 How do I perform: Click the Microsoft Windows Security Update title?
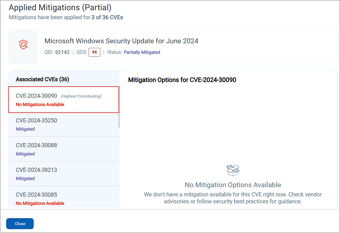click(x=121, y=41)
